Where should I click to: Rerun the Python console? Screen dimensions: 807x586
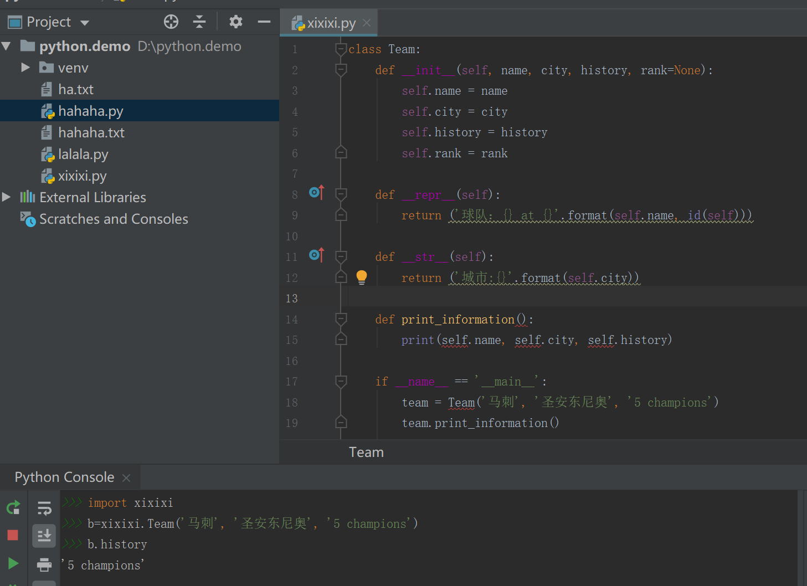point(13,507)
